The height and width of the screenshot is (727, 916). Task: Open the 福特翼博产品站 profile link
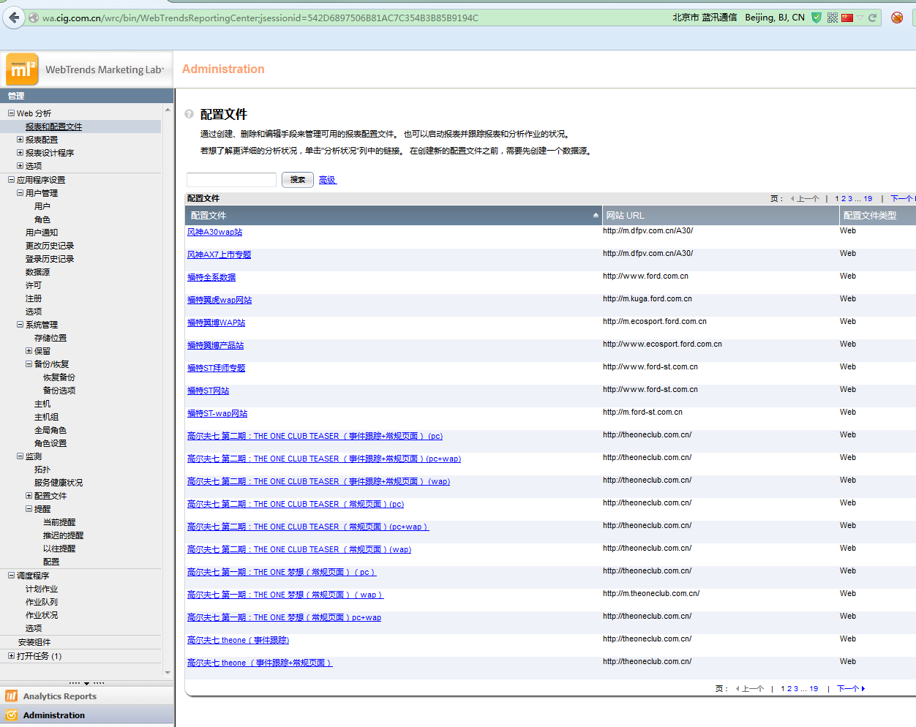(215, 346)
